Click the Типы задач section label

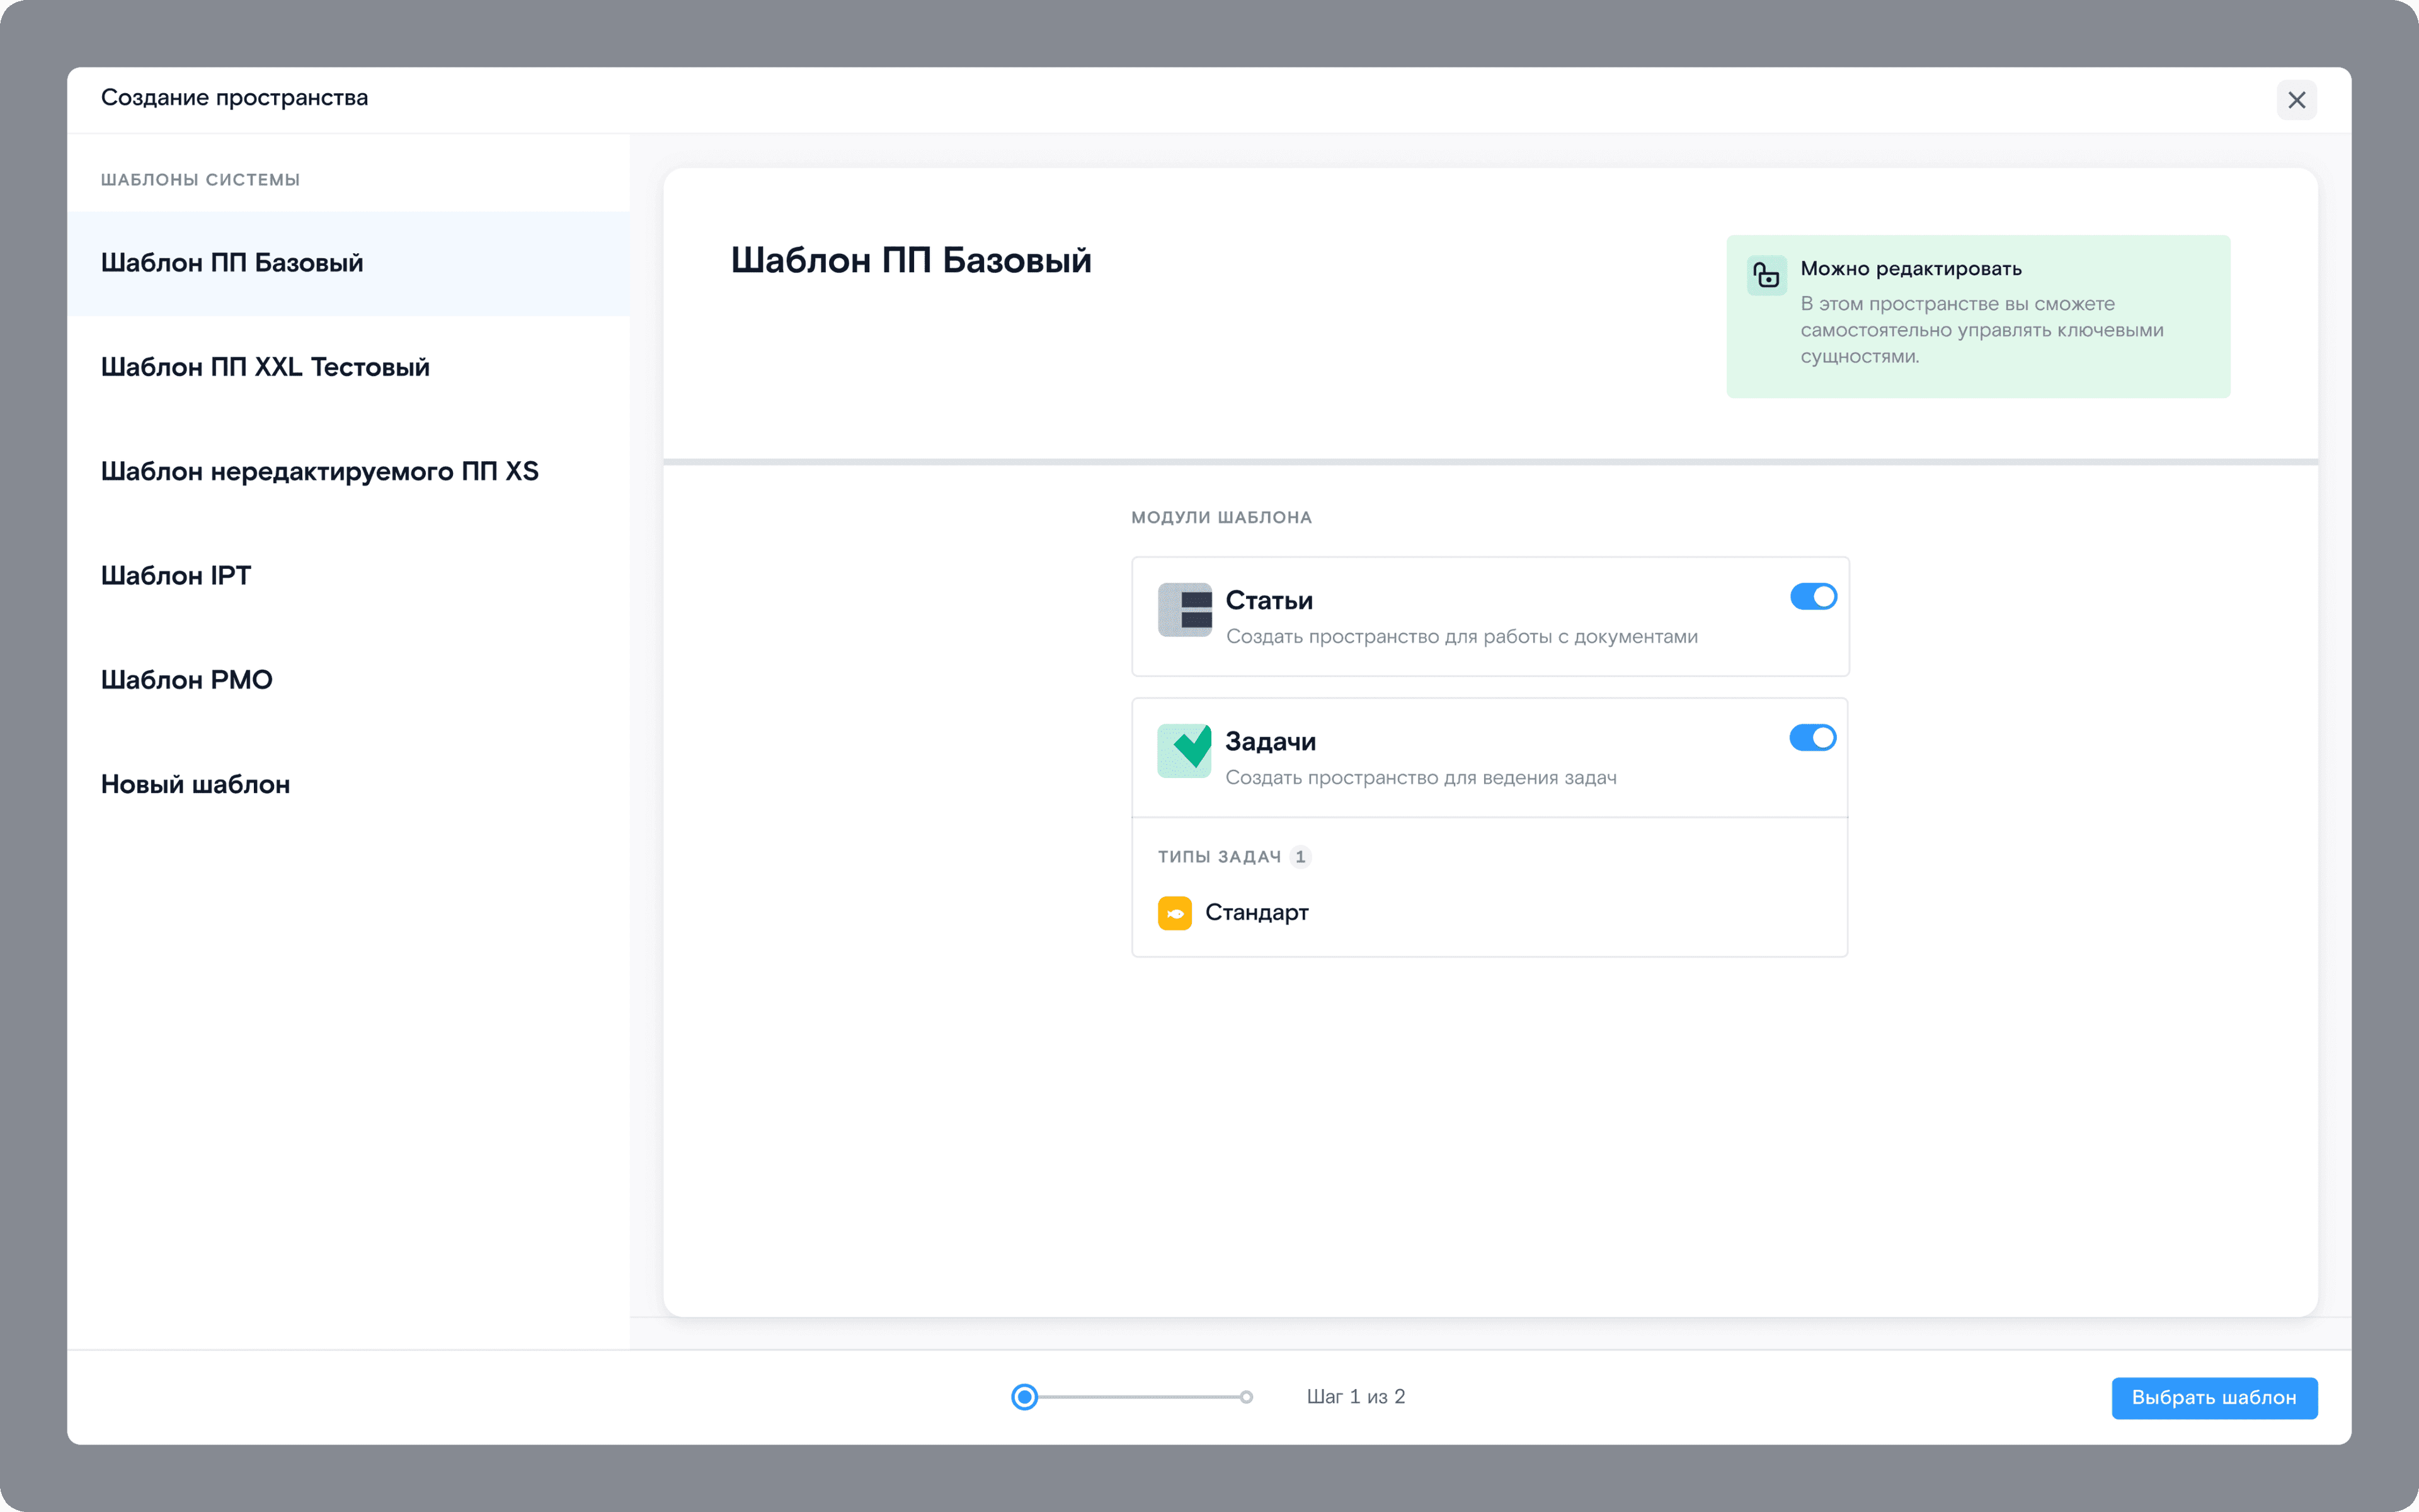point(1218,857)
